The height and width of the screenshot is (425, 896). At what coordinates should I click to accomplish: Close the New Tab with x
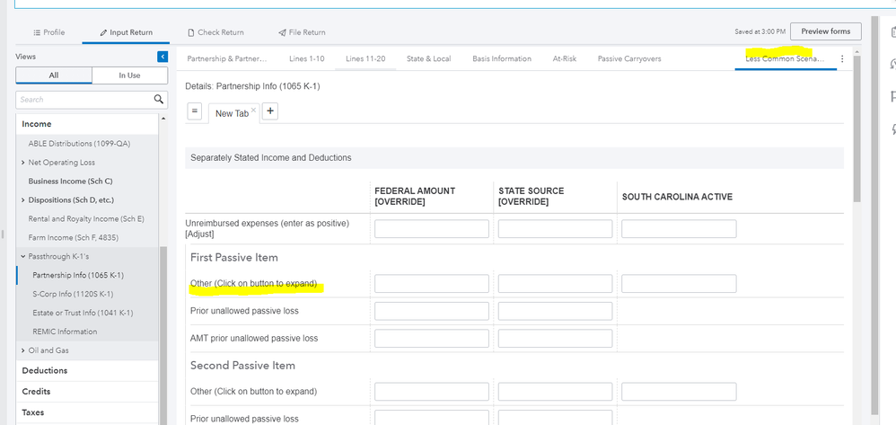(x=253, y=111)
